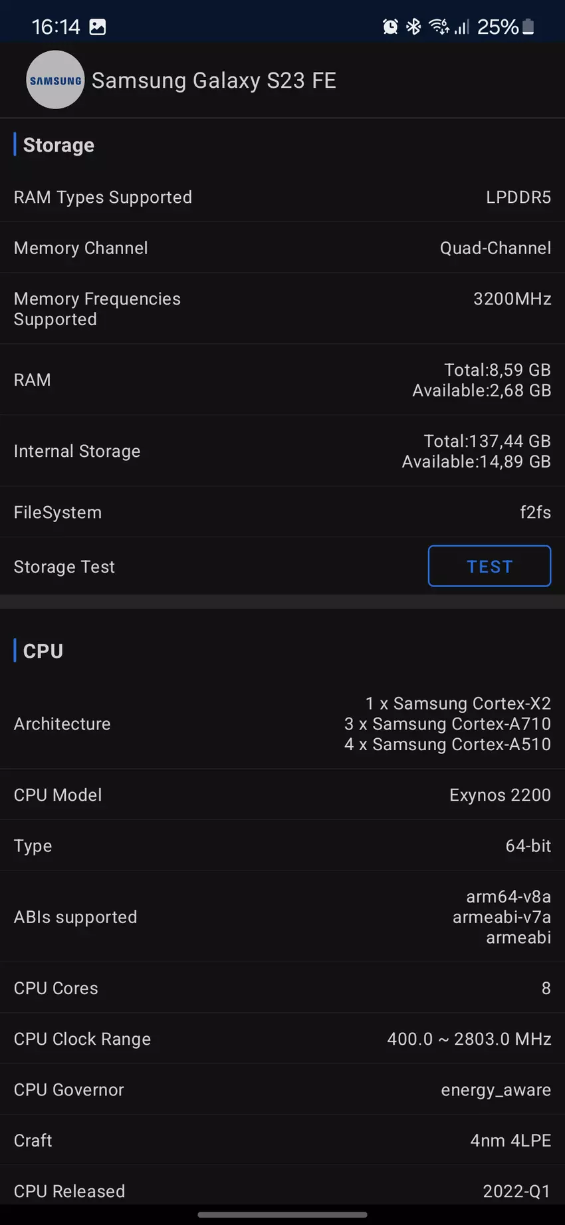Tap the Bluetooth status icon
565x1225 pixels.
[x=413, y=27]
